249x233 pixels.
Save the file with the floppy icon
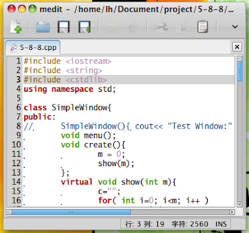63,27
